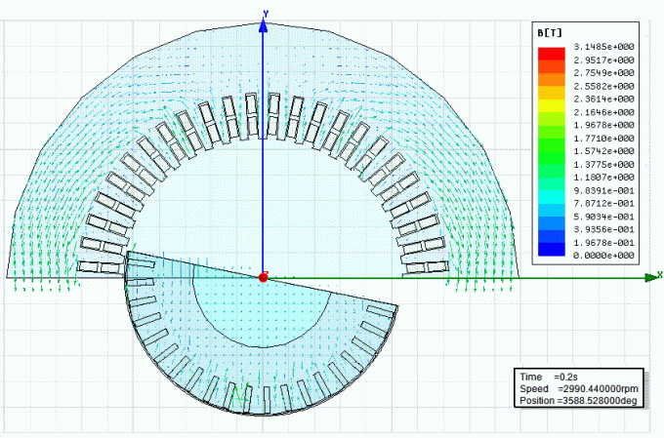This screenshot has height=438, width=664.
Task: Select the 1.5742e+000 legend label
Action: (x=606, y=151)
